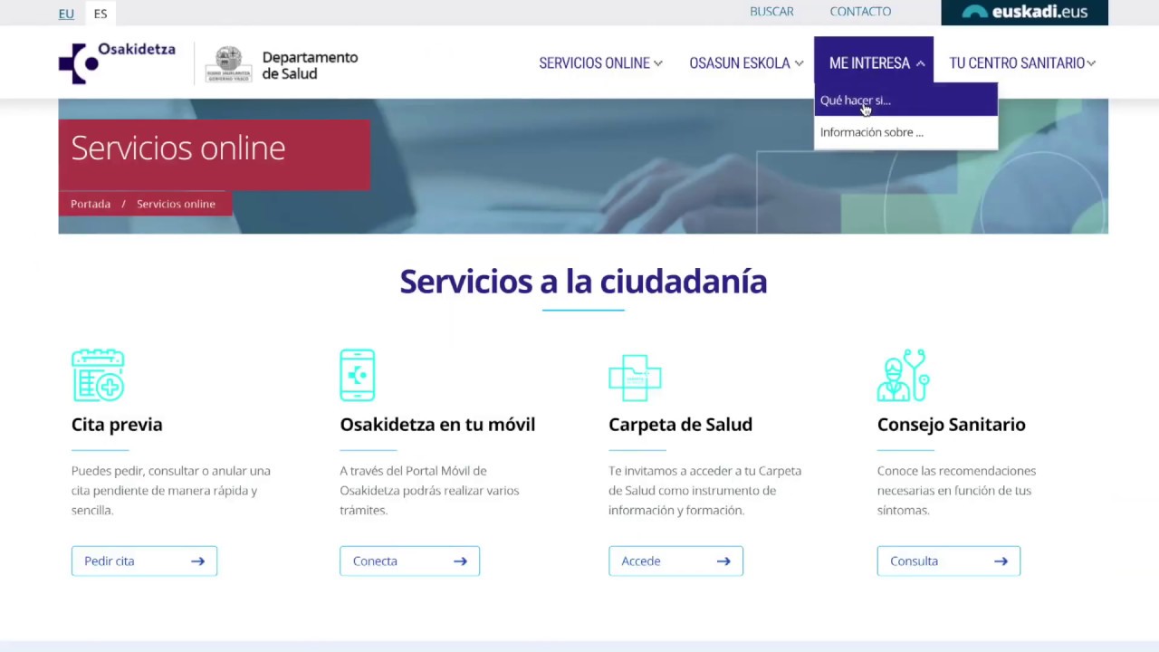
Task: Switch language to EU
Action: pos(66,14)
